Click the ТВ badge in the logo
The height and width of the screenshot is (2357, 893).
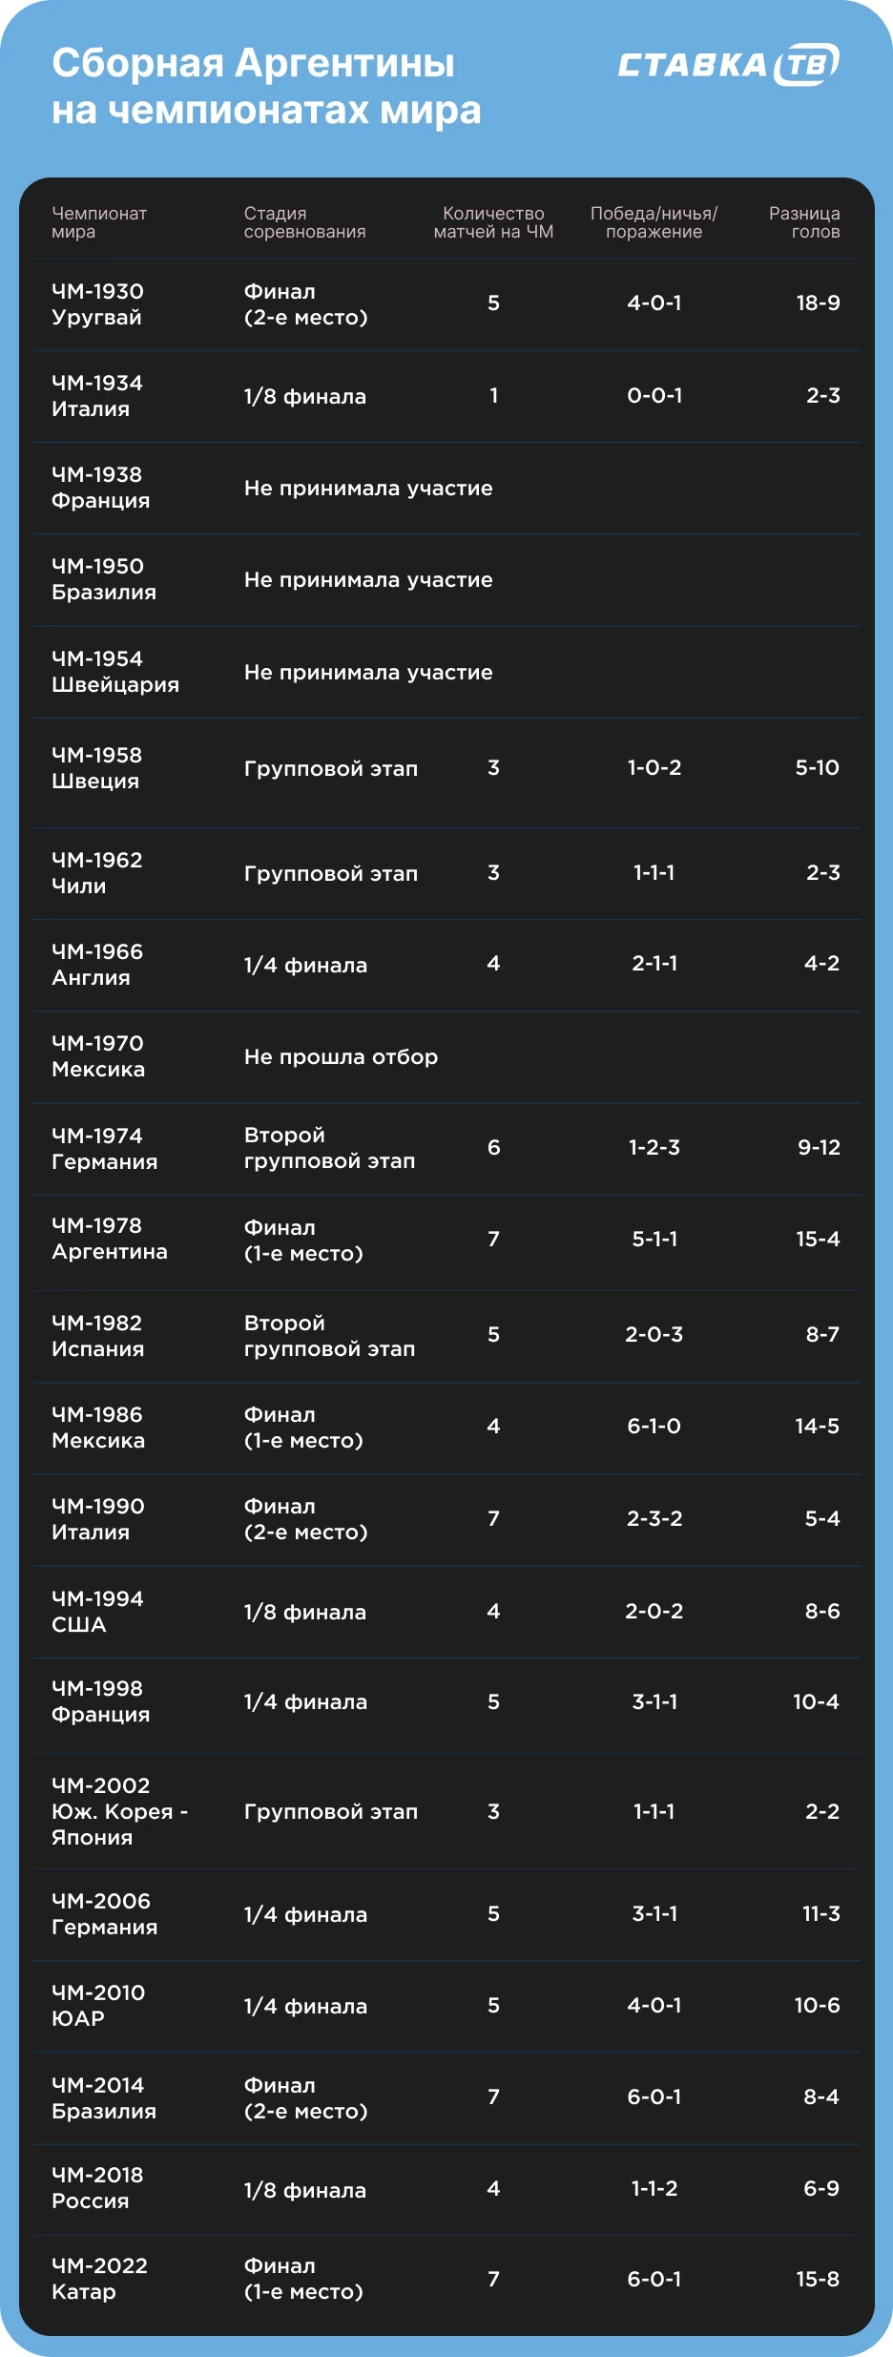pyautogui.click(x=807, y=64)
